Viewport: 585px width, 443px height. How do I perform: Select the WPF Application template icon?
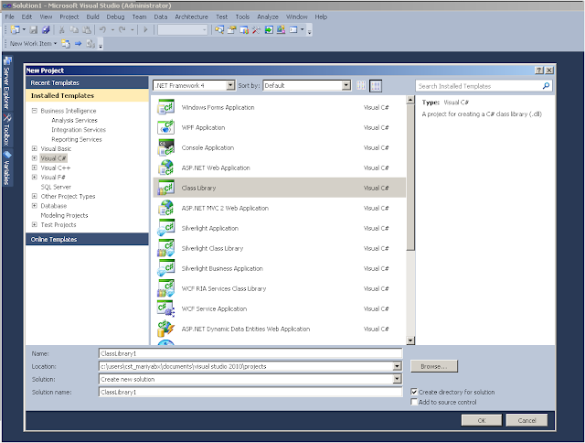166,127
